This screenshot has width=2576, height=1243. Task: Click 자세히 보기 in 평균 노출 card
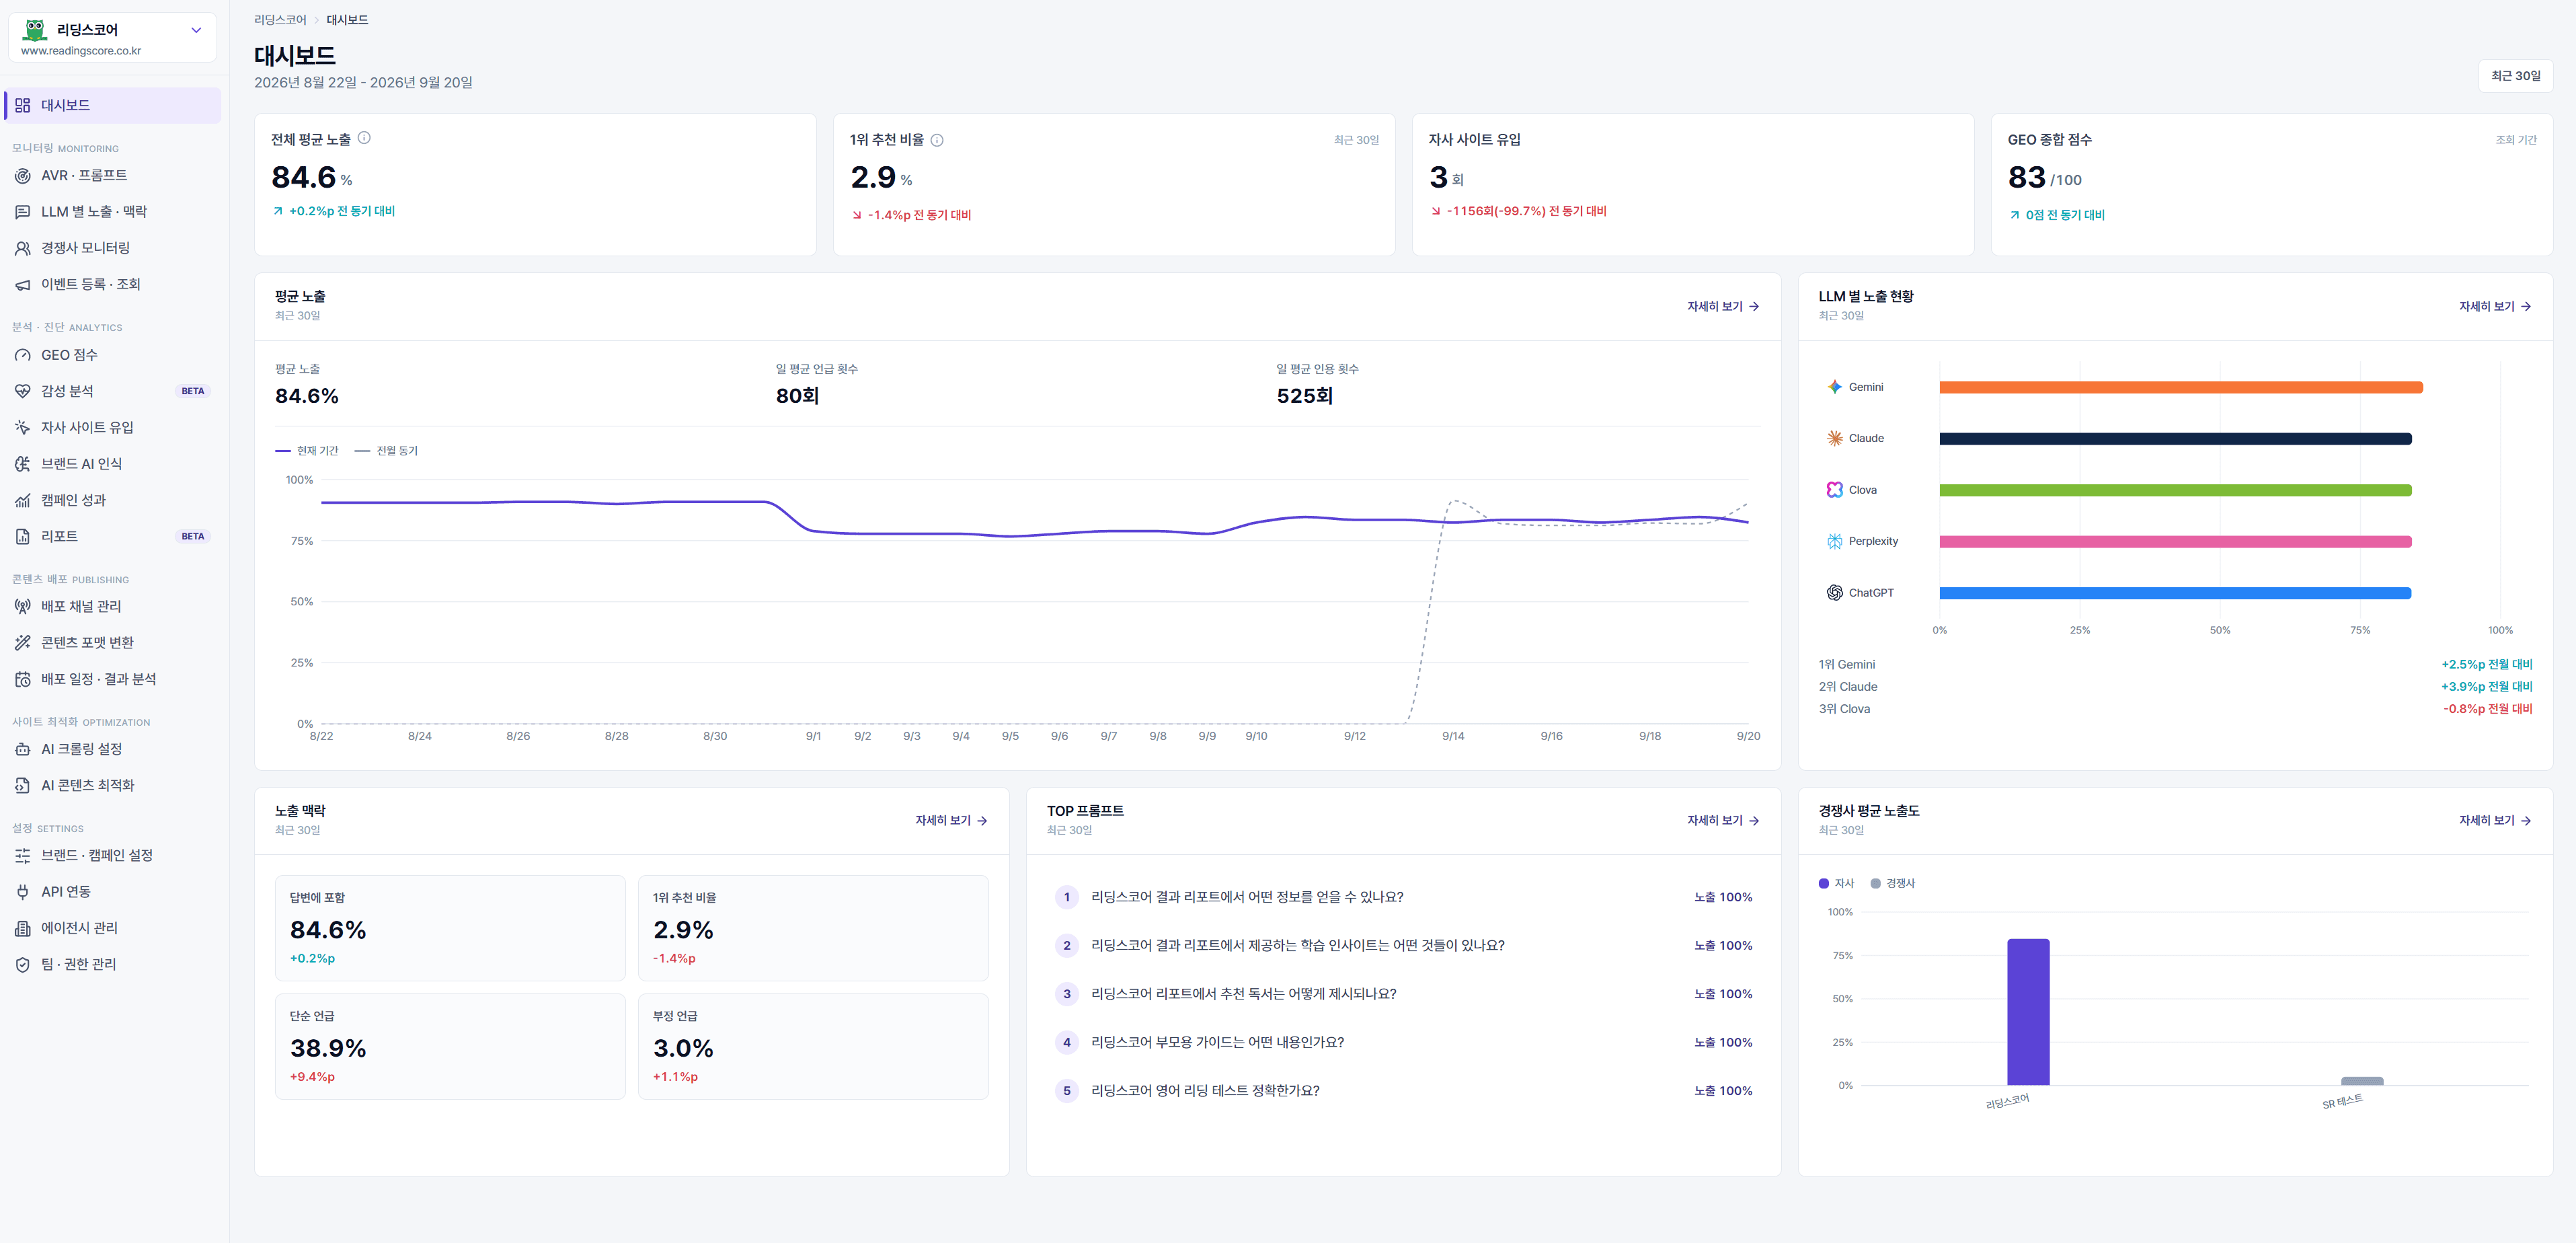tap(1723, 307)
